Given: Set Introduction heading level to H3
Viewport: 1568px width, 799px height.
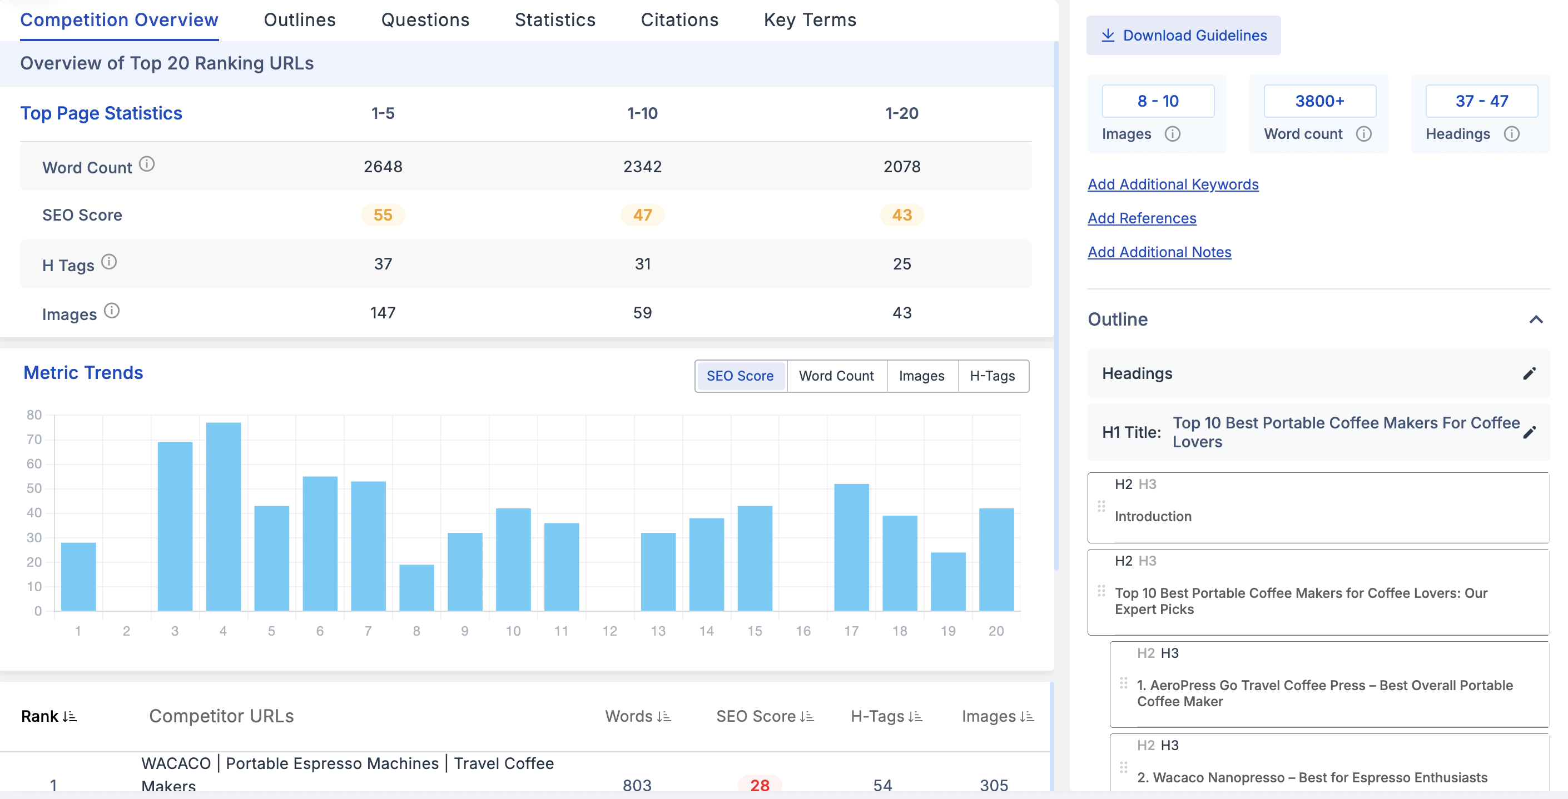Looking at the screenshot, I should 1148,485.
